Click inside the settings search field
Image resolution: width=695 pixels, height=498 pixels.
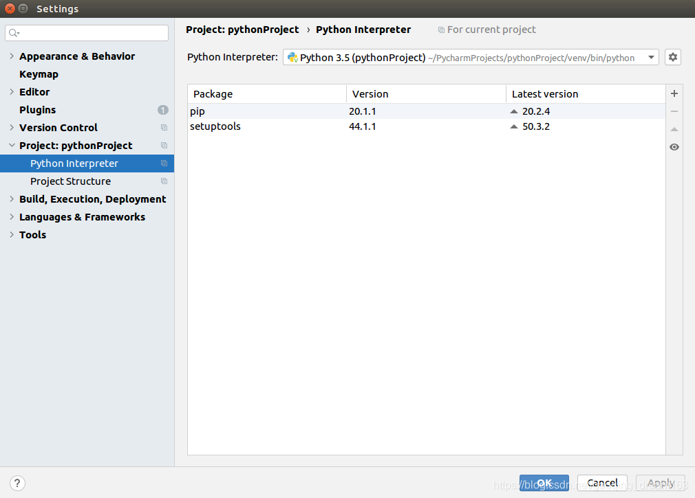pyautogui.click(x=87, y=33)
